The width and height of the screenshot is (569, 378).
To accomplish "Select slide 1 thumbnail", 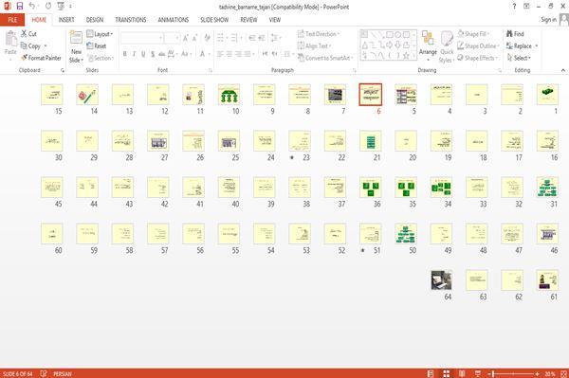I will click(547, 95).
